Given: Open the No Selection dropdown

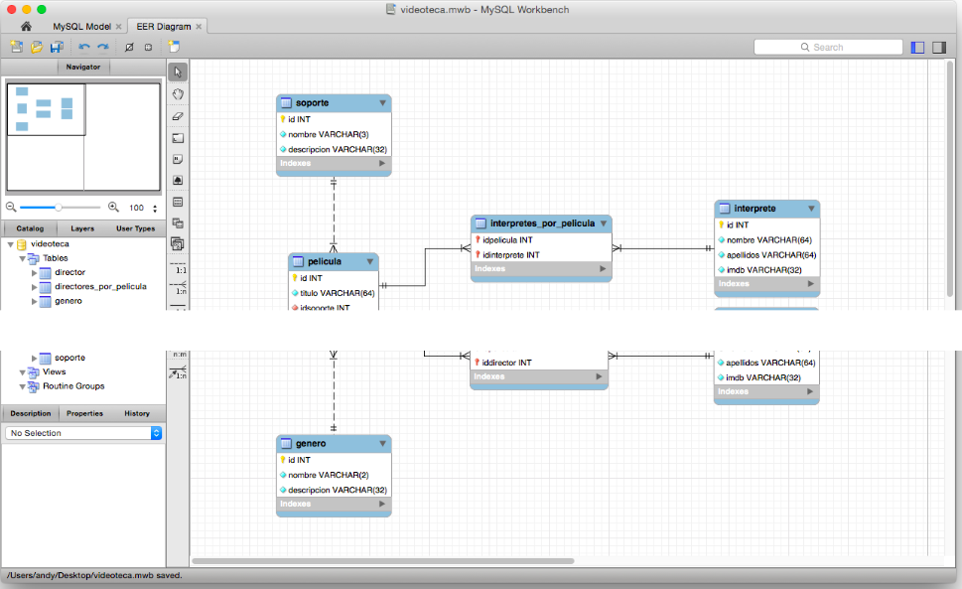Looking at the screenshot, I should (83, 433).
